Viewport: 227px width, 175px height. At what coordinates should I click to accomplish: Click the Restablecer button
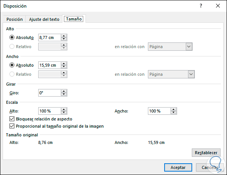[206, 153]
